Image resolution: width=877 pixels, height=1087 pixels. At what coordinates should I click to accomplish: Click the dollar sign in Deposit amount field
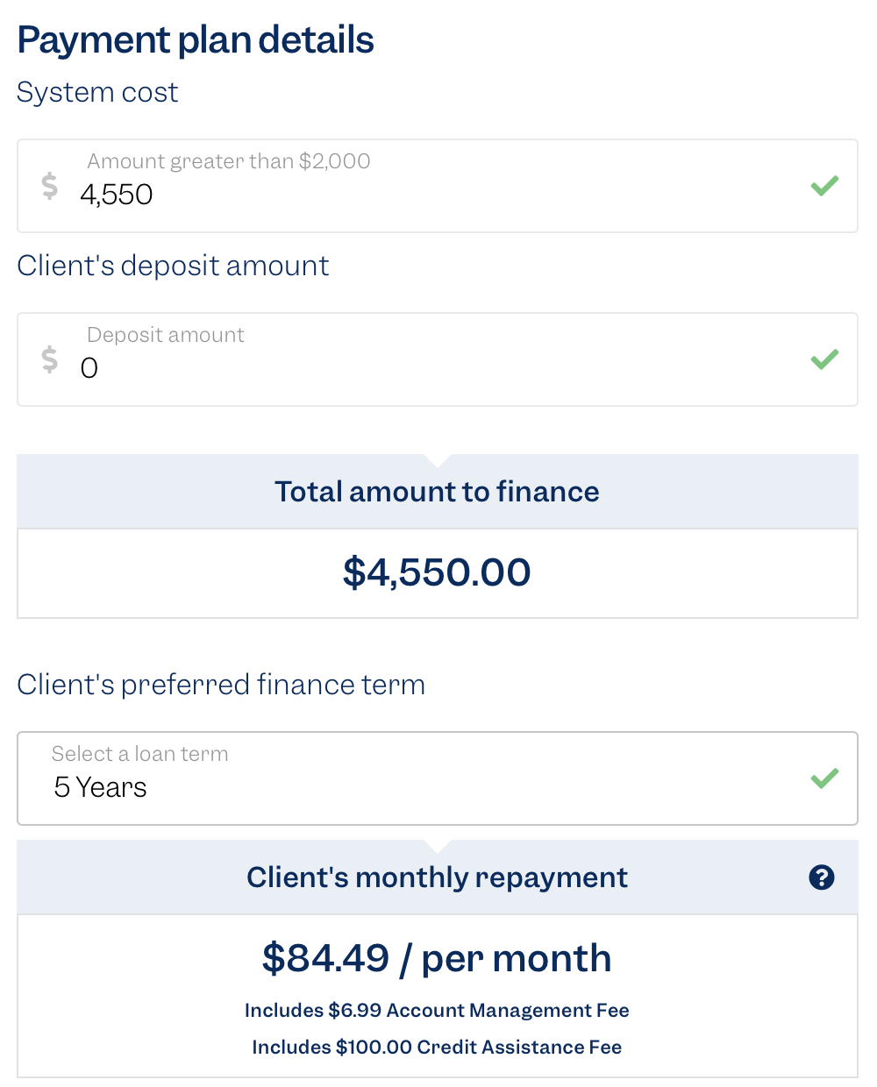[50, 359]
